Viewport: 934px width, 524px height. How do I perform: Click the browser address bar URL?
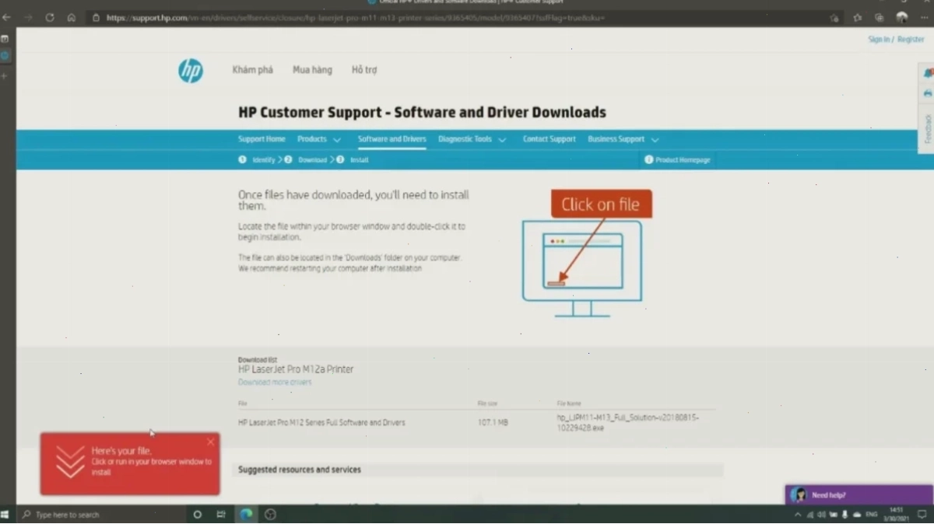click(x=355, y=17)
